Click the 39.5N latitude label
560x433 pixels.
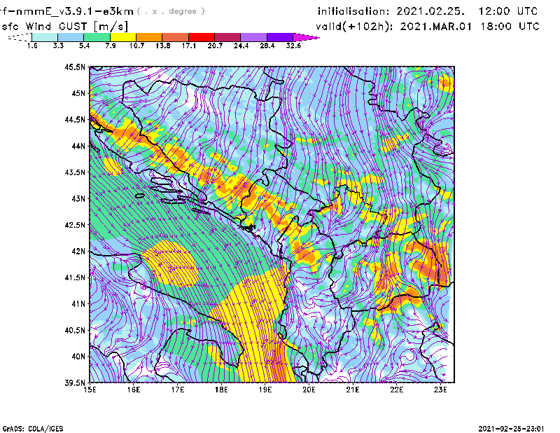pyautogui.click(x=75, y=383)
